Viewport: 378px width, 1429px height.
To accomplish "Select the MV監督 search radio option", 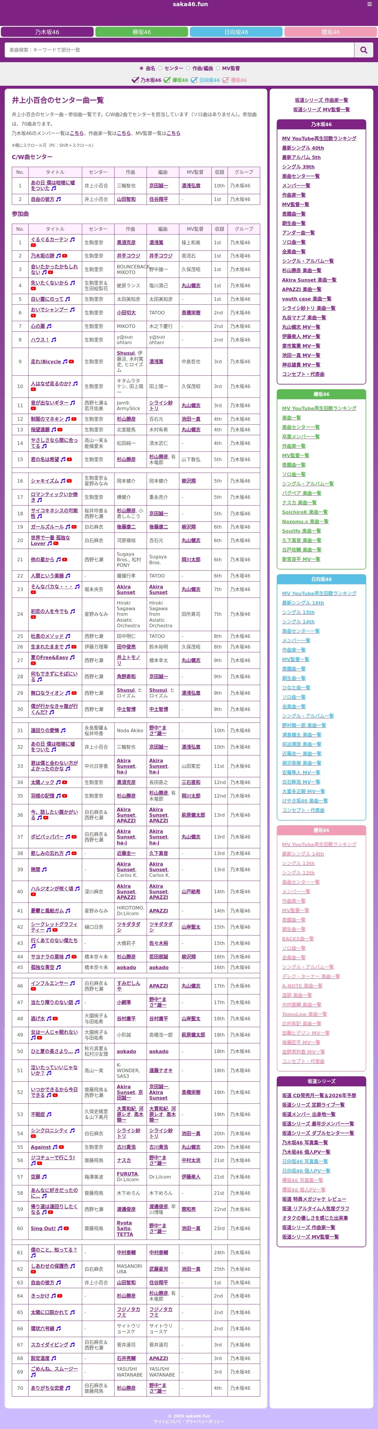I will [x=218, y=68].
